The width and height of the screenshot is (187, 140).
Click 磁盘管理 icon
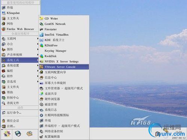pyautogui.click(x=42, y=105)
